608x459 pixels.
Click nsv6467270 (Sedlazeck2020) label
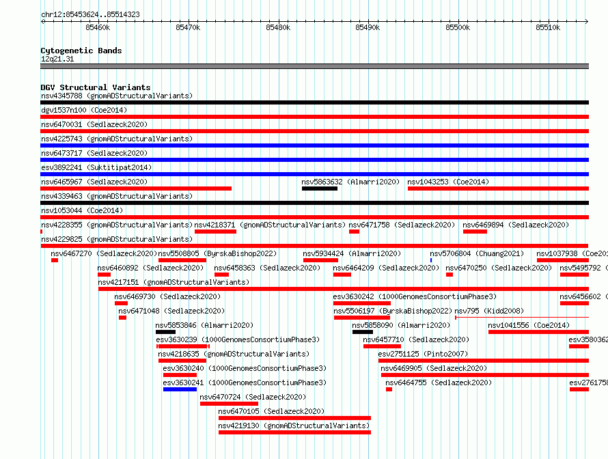(104, 253)
